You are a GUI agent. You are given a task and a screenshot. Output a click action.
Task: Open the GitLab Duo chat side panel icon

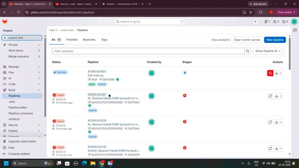(x=295, y=30)
